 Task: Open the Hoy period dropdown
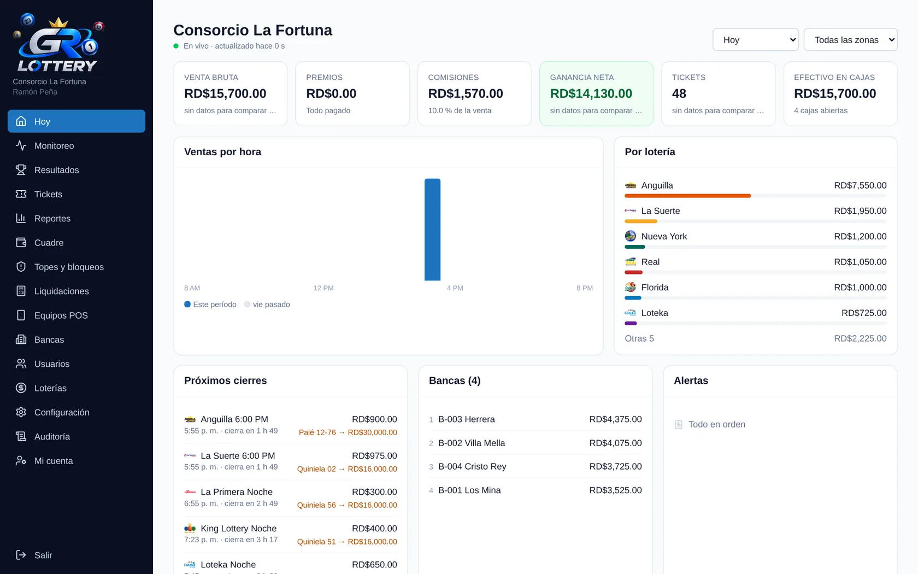[756, 39]
